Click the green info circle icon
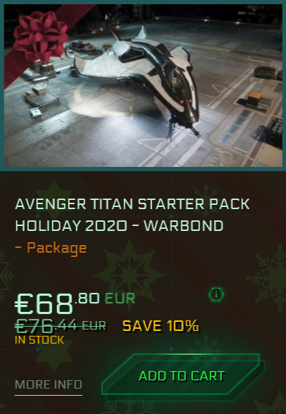286x414 pixels. pyautogui.click(x=216, y=294)
